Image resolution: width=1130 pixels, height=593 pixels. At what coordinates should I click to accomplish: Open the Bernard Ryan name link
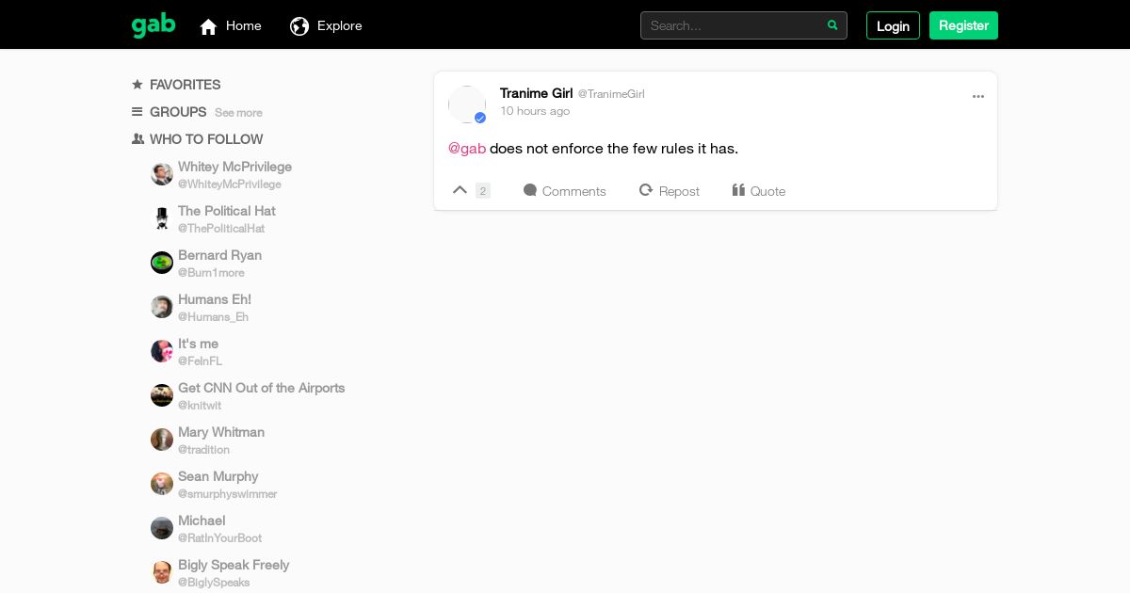pyautogui.click(x=219, y=255)
